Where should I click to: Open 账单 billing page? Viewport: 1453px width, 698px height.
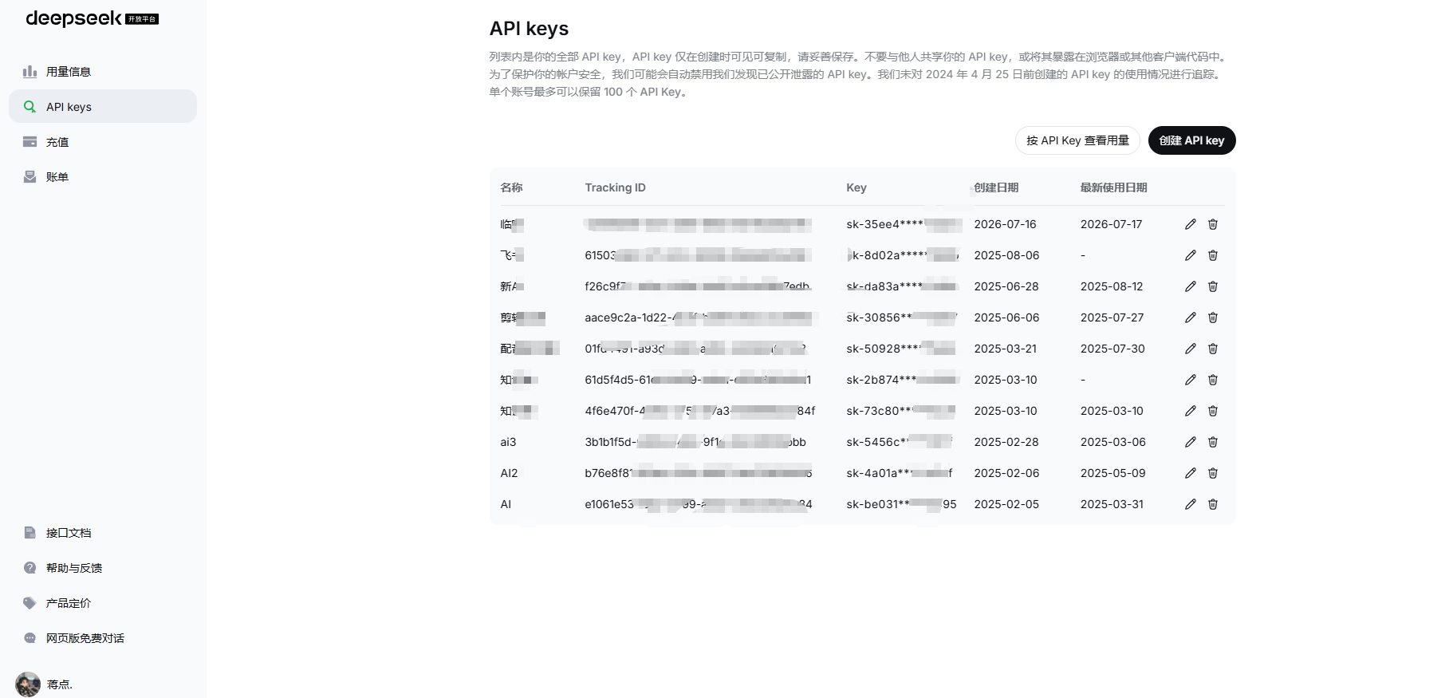102,177
